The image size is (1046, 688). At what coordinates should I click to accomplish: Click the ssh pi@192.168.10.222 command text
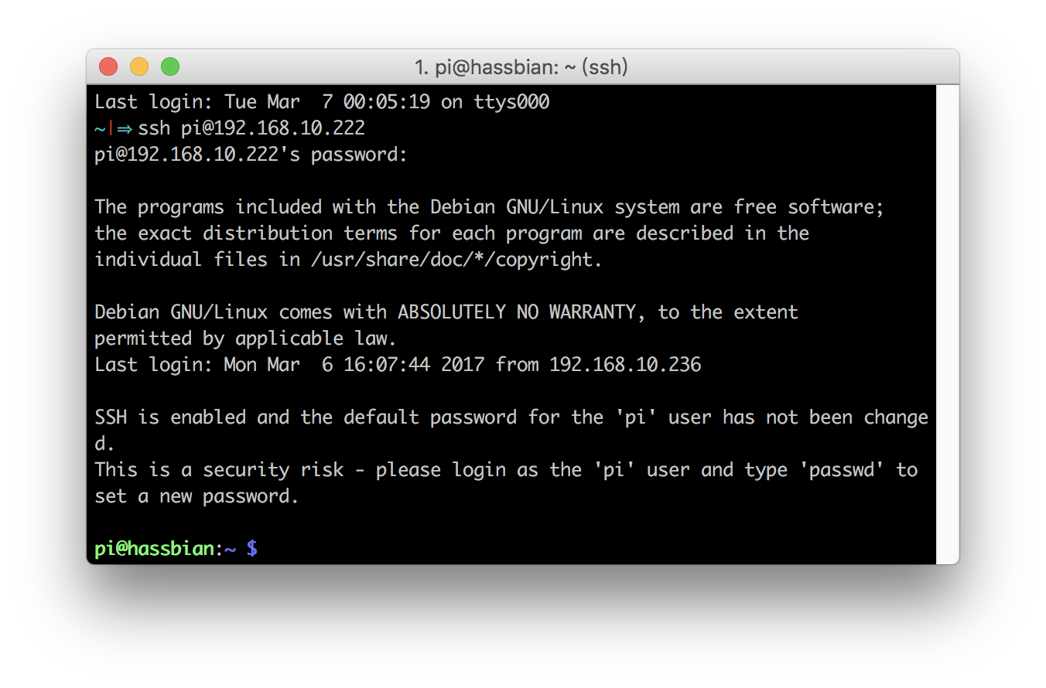pyautogui.click(x=251, y=128)
